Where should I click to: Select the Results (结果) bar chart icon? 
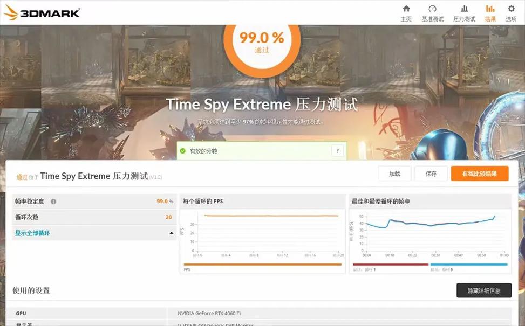[490, 9]
